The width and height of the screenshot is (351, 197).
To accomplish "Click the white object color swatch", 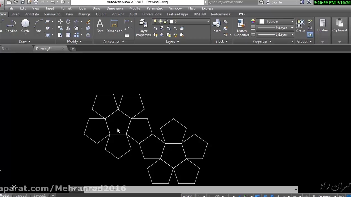I will [262, 21].
